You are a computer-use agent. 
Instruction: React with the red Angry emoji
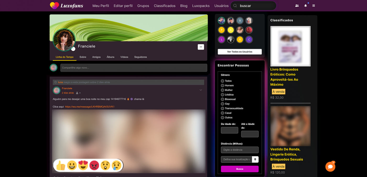(x=94, y=165)
